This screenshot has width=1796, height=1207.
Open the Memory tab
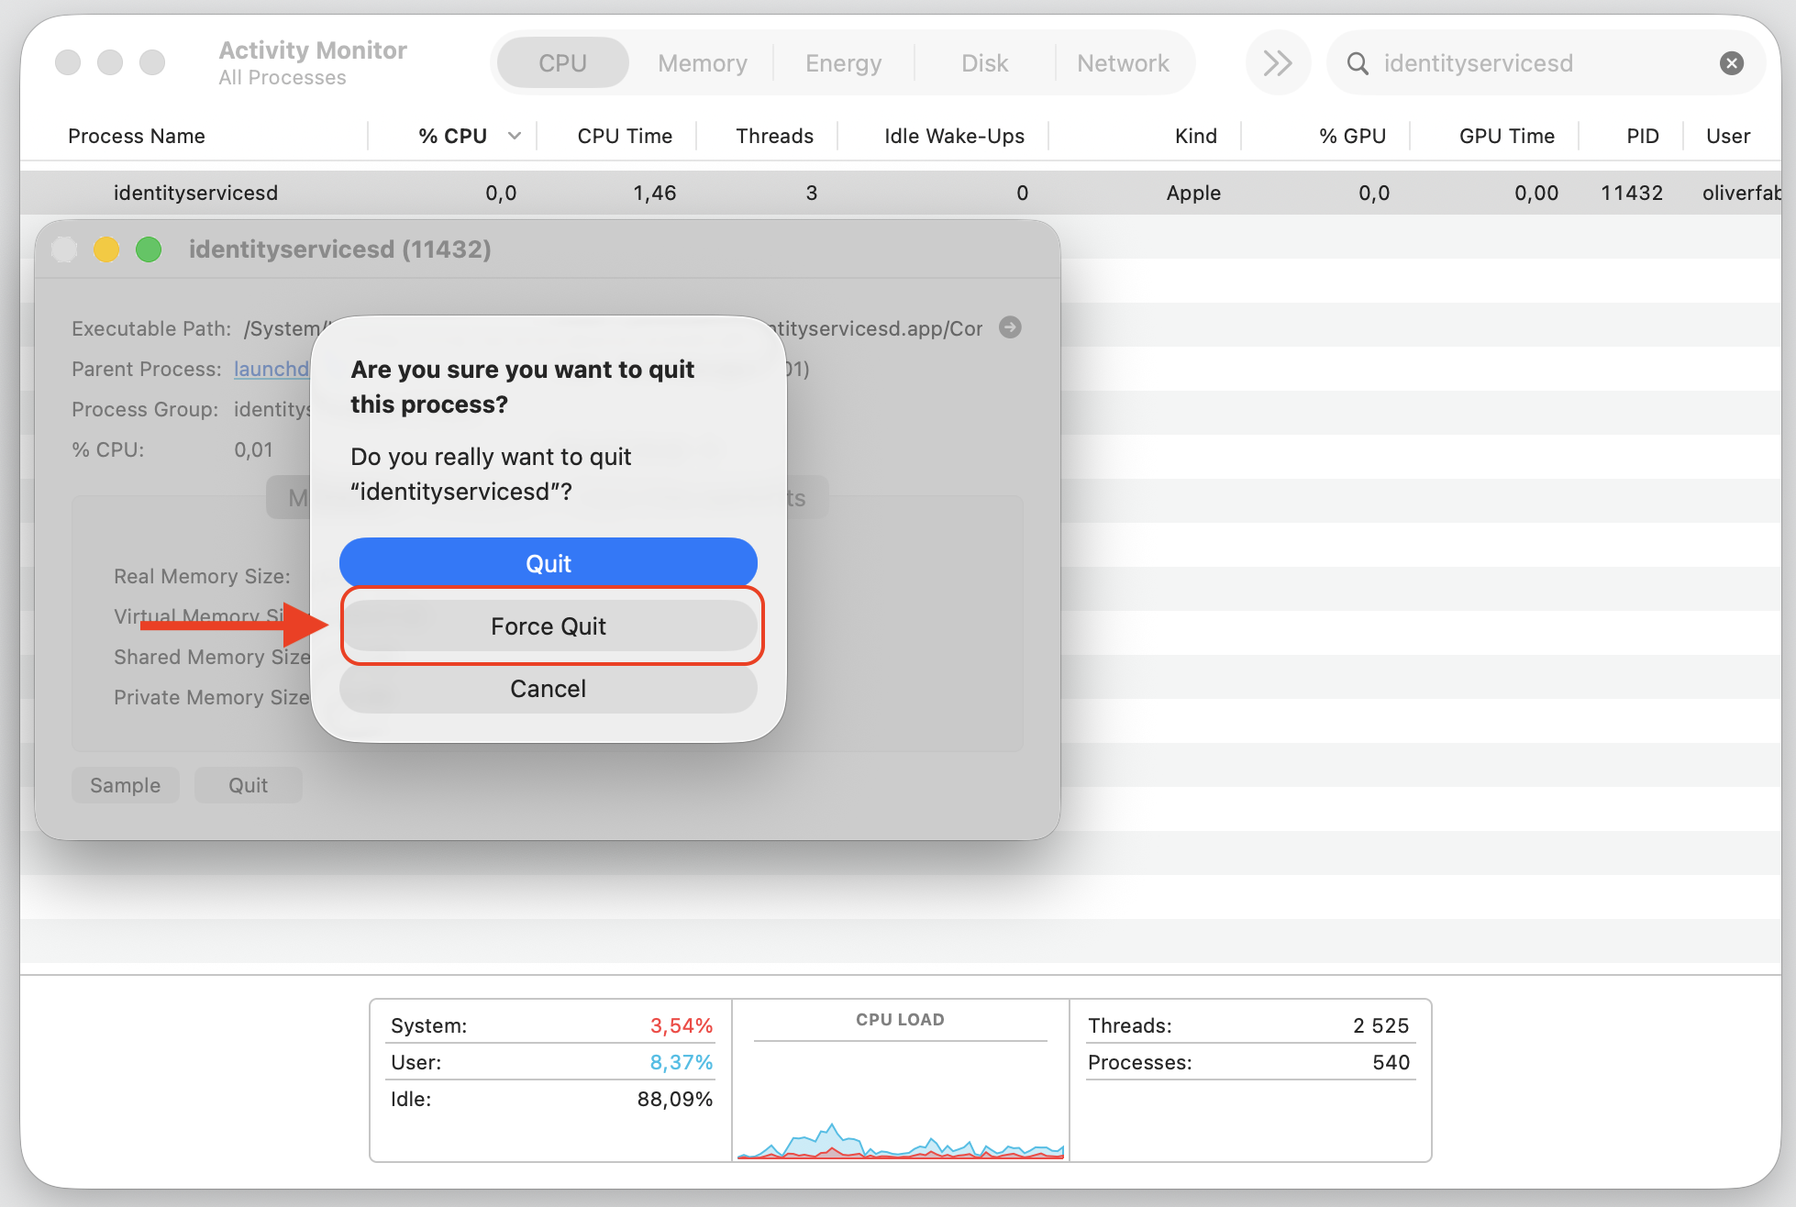pos(703,63)
